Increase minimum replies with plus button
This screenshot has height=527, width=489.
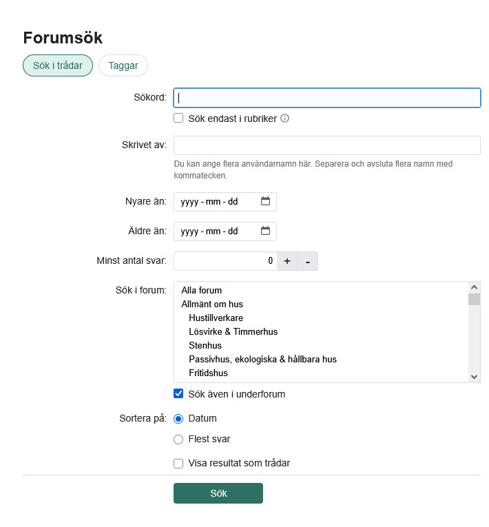coord(287,261)
